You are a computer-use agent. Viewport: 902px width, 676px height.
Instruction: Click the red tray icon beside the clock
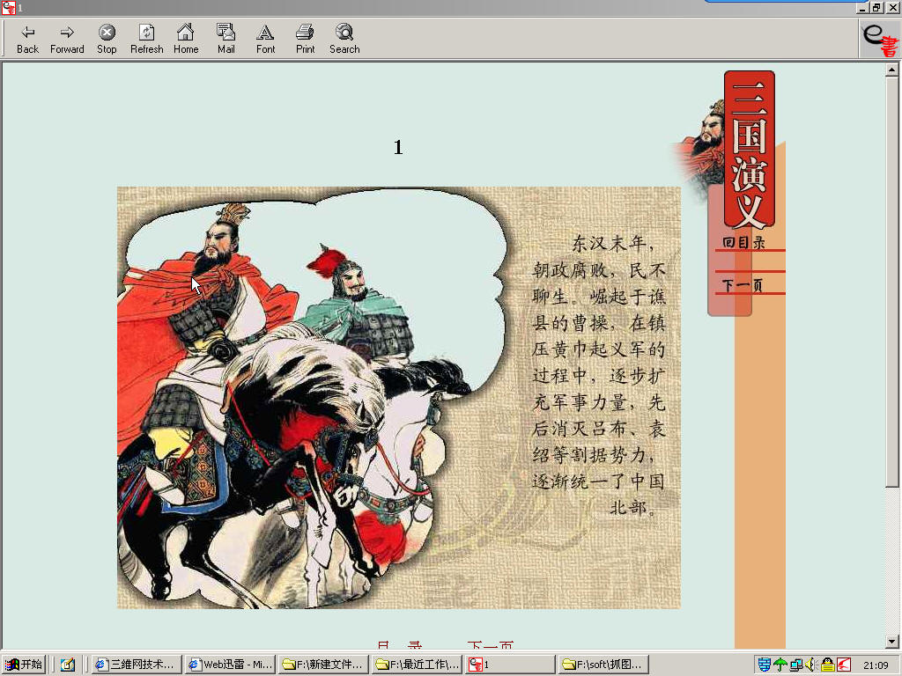[843, 665]
